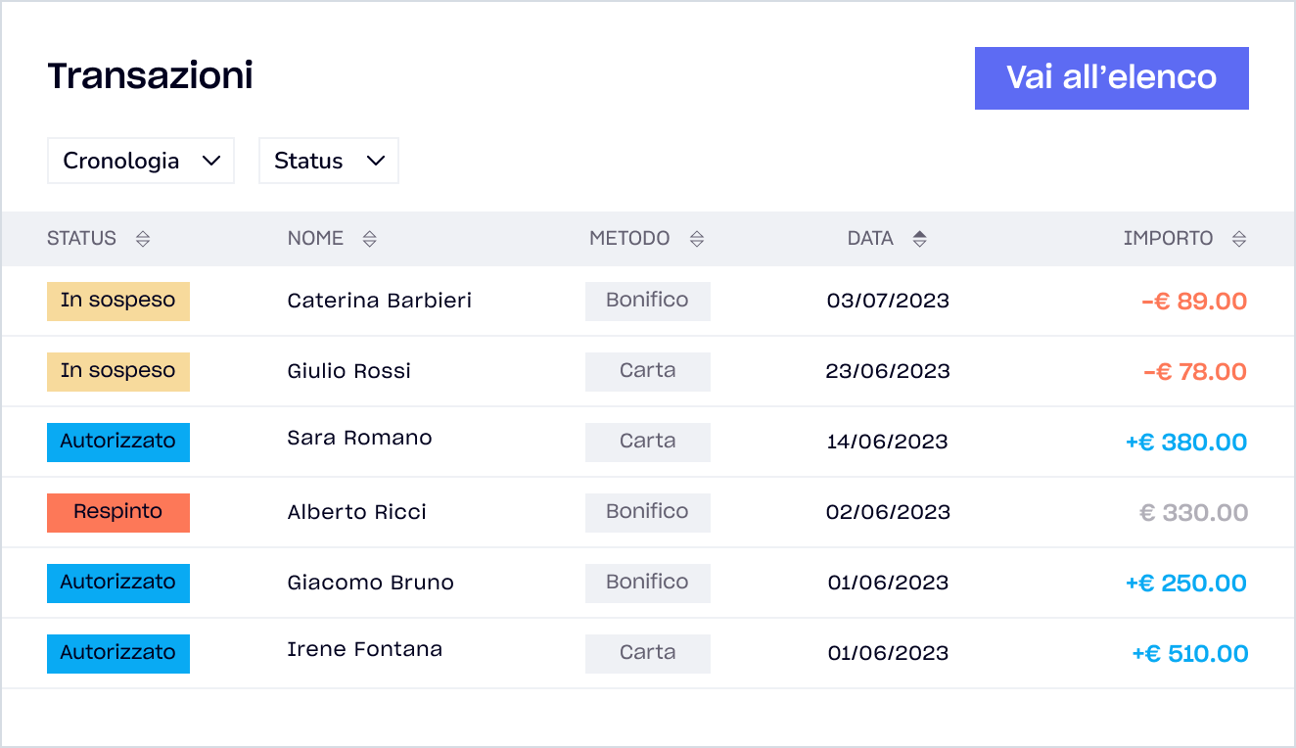Open Giacomo Bruno's transaction name
Viewport: 1296px width, 748px height.
370,583
